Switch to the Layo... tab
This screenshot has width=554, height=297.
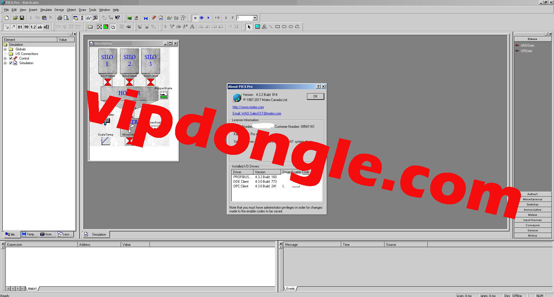(x=65, y=234)
